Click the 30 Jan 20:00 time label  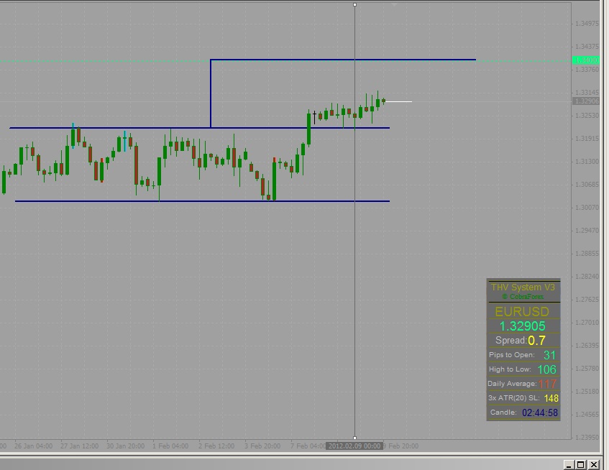[x=125, y=446]
